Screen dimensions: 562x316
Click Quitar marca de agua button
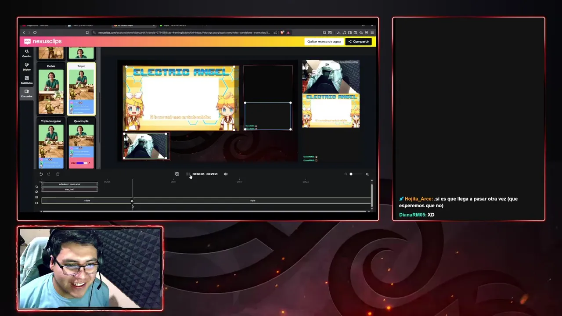point(324,41)
